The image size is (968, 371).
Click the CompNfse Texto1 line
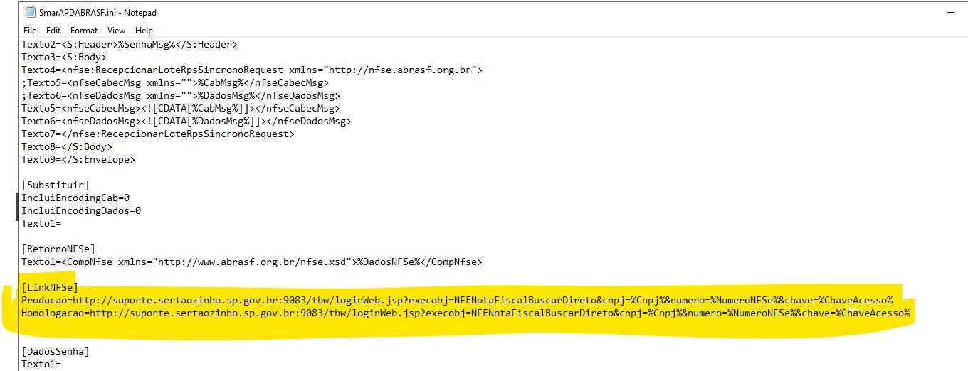click(252, 262)
